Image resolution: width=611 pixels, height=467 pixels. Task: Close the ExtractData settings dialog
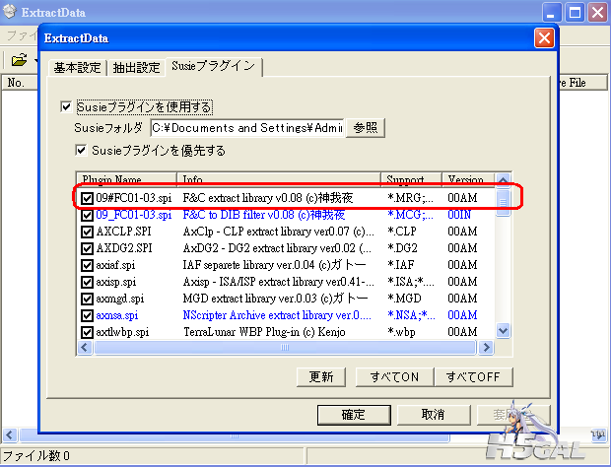point(543,38)
